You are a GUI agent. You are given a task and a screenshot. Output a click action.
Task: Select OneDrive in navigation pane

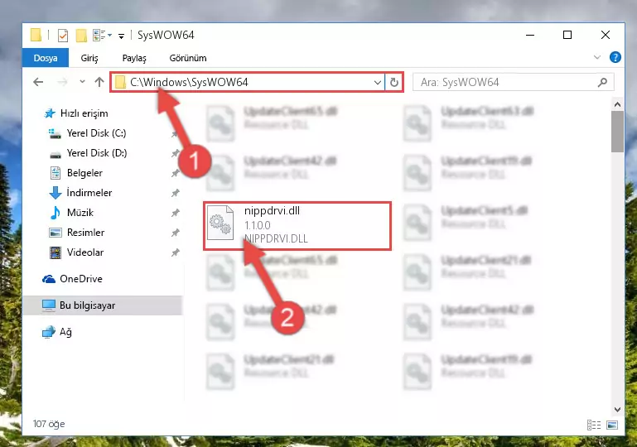coord(72,279)
